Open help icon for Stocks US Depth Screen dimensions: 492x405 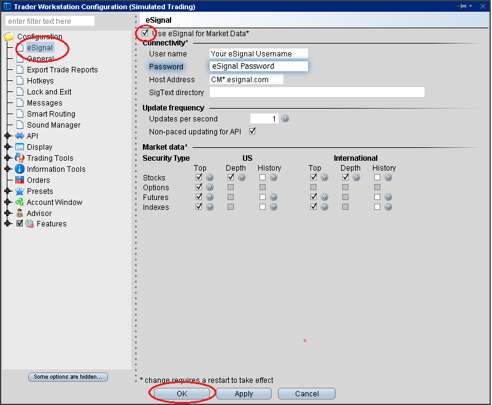tap(242, 177)
